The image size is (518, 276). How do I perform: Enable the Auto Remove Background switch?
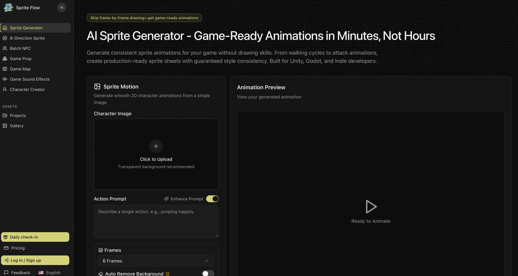[x=208, y=273]
